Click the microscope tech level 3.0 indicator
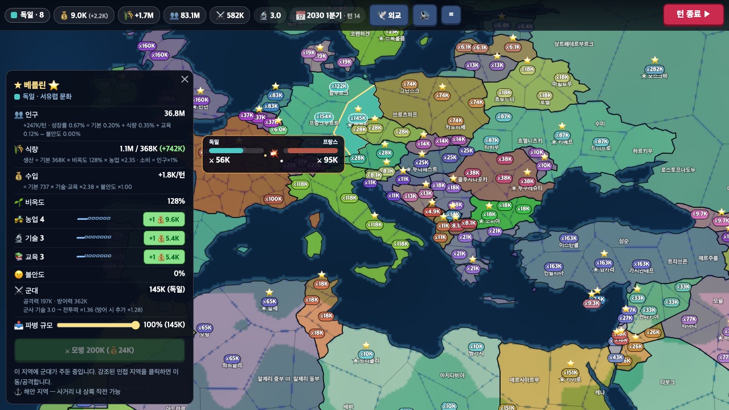 [270, 15]
